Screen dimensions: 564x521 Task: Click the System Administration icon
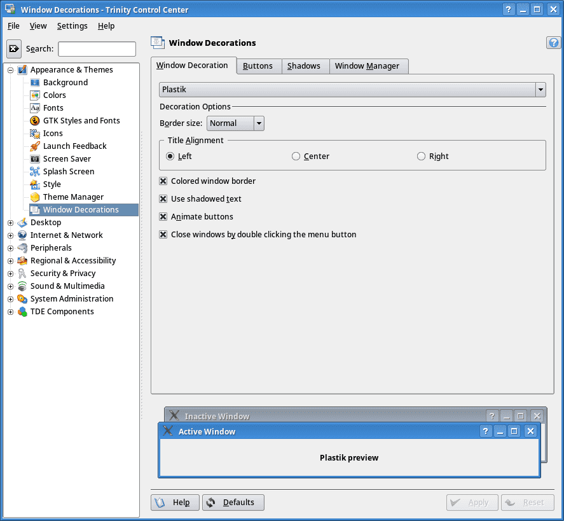(22, 299)
